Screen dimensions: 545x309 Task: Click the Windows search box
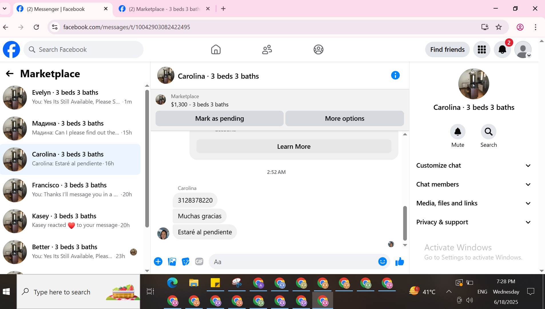(78, 292)
